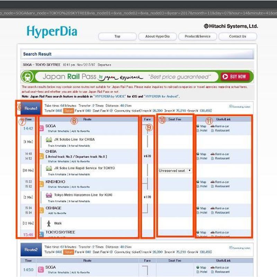Open Restaurant link for CHIBA station
The image size is (277, 277).
pos(220,159)
